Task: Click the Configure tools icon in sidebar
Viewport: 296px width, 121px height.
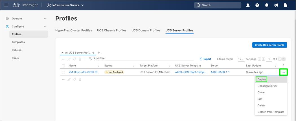Action: pos(7,27)
